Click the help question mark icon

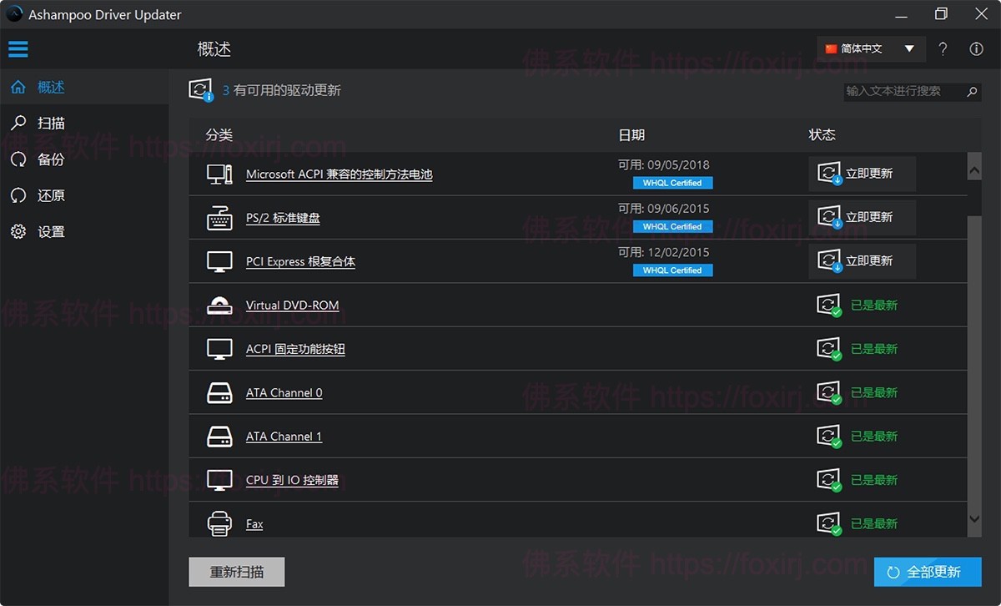pos(943,48)
